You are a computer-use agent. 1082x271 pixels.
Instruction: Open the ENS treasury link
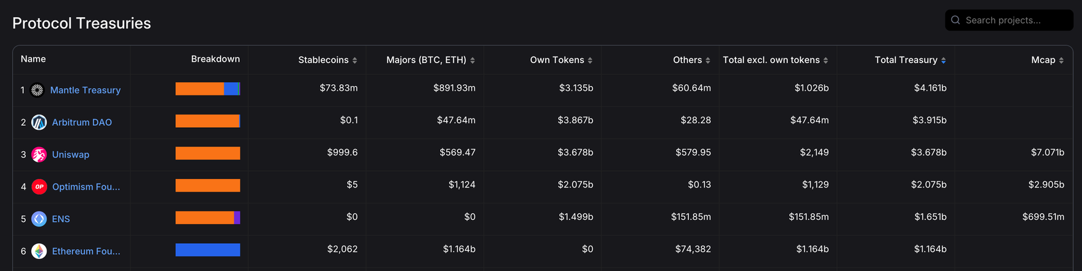click(x=61, y=219)
